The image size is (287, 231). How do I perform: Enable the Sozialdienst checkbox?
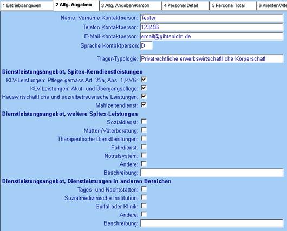(x=144, y=122)
